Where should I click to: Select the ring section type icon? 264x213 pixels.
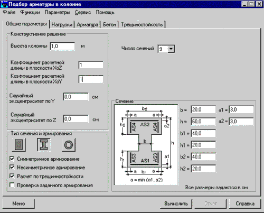[x=69, y=145]
